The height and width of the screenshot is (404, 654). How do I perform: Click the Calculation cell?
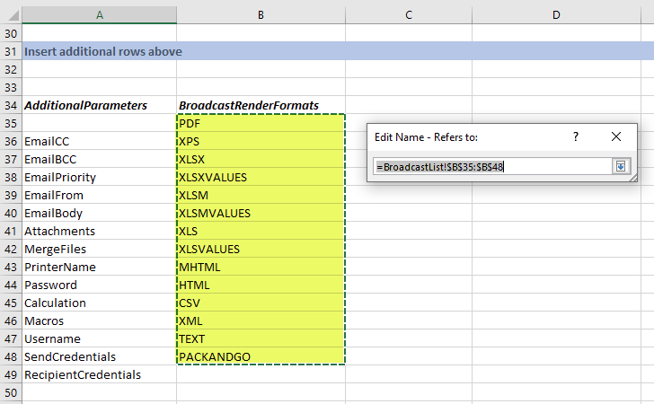pyautogui.click(x=99, y=303)
